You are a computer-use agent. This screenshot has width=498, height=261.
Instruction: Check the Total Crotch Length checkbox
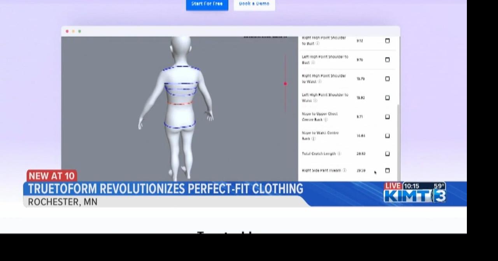tap(388, 154)
